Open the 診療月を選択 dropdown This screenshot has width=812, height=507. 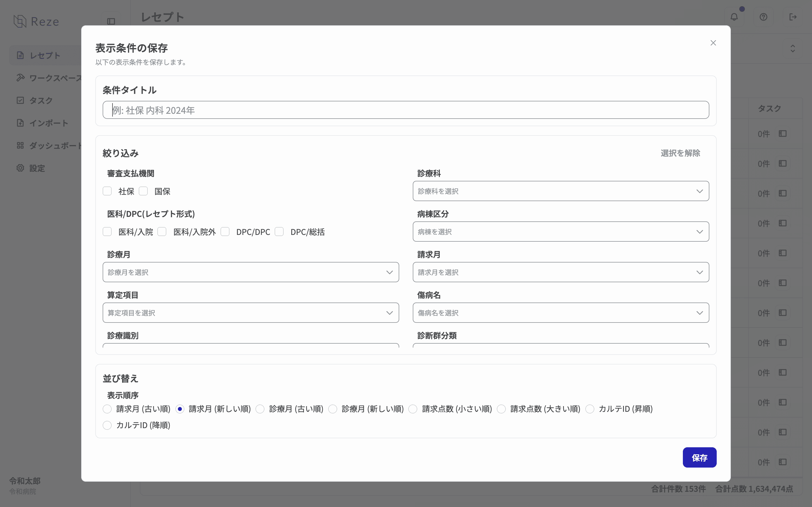click(251, 272)
